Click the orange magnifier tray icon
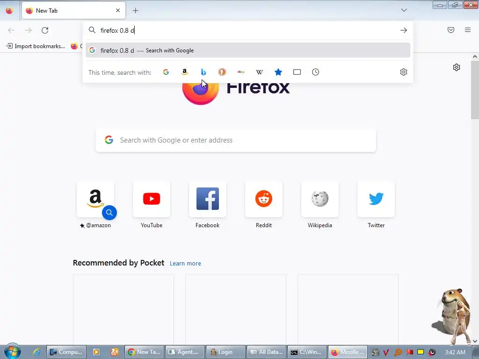 pos(398,352)
